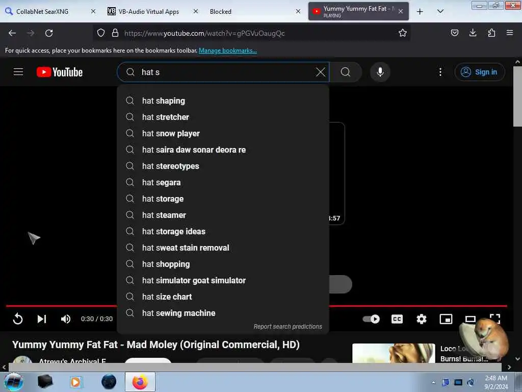Open Firefox extensions menu
The image size is (522, 392).
click(x=491, y=33)
